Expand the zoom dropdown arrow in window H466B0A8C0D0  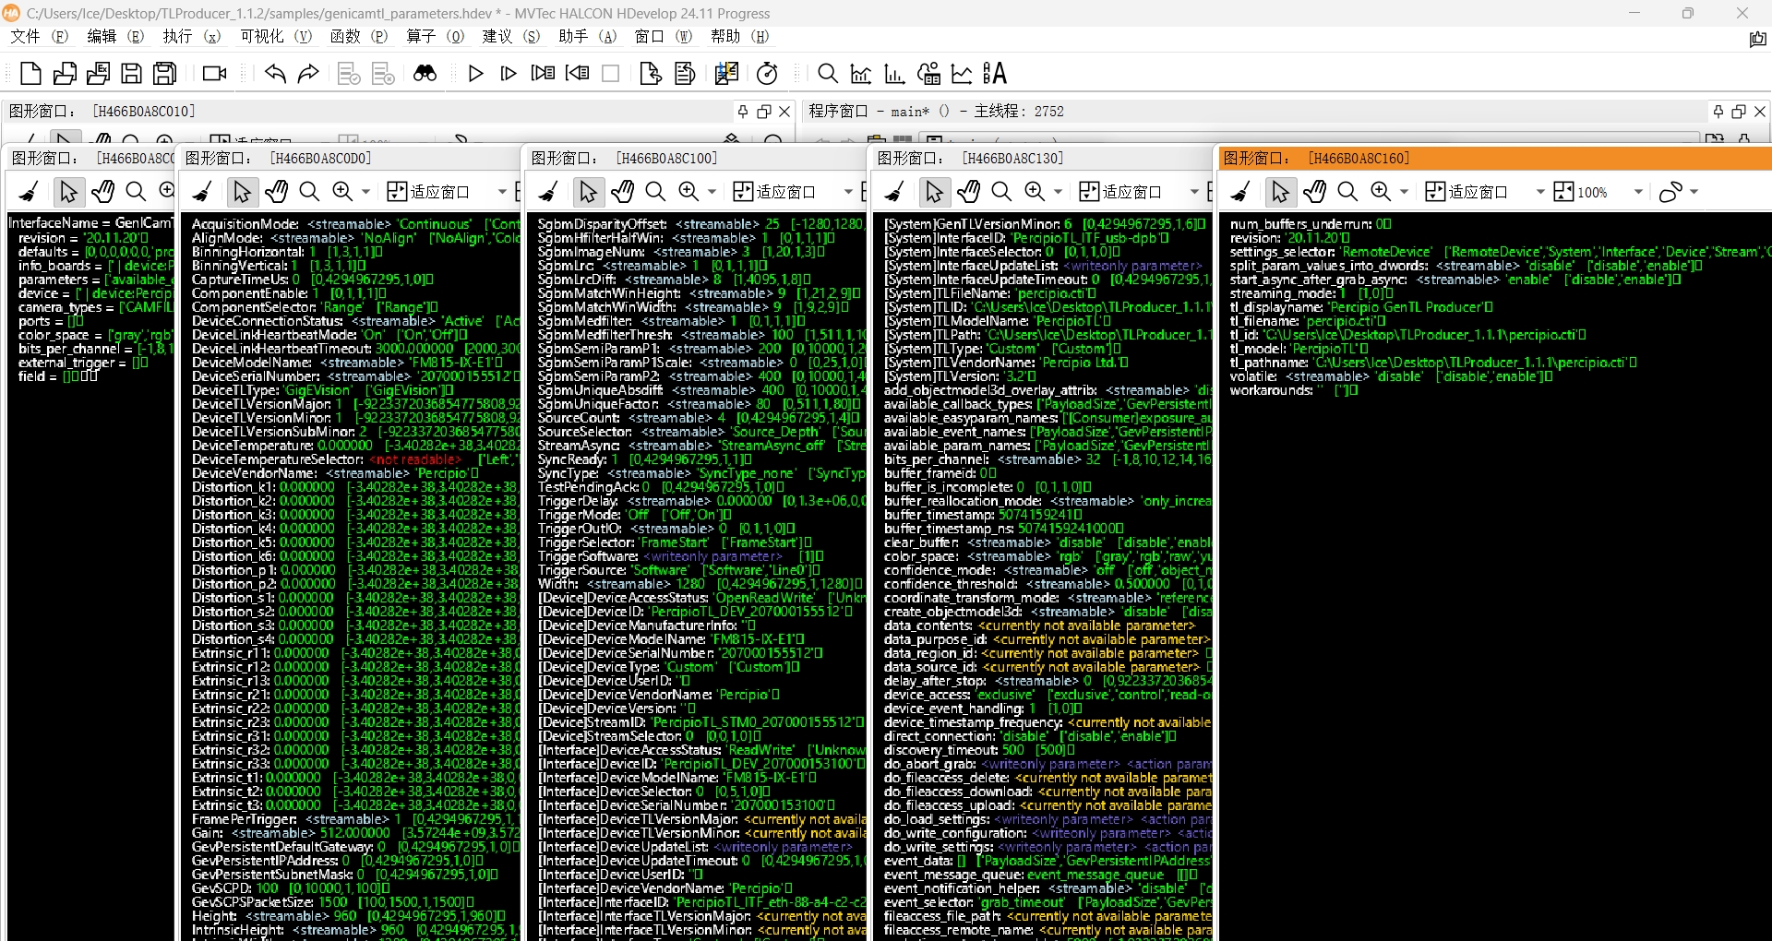tap(366, 192)
